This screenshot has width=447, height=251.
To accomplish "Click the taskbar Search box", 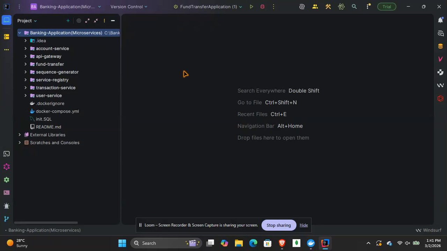I will point(166,243).
